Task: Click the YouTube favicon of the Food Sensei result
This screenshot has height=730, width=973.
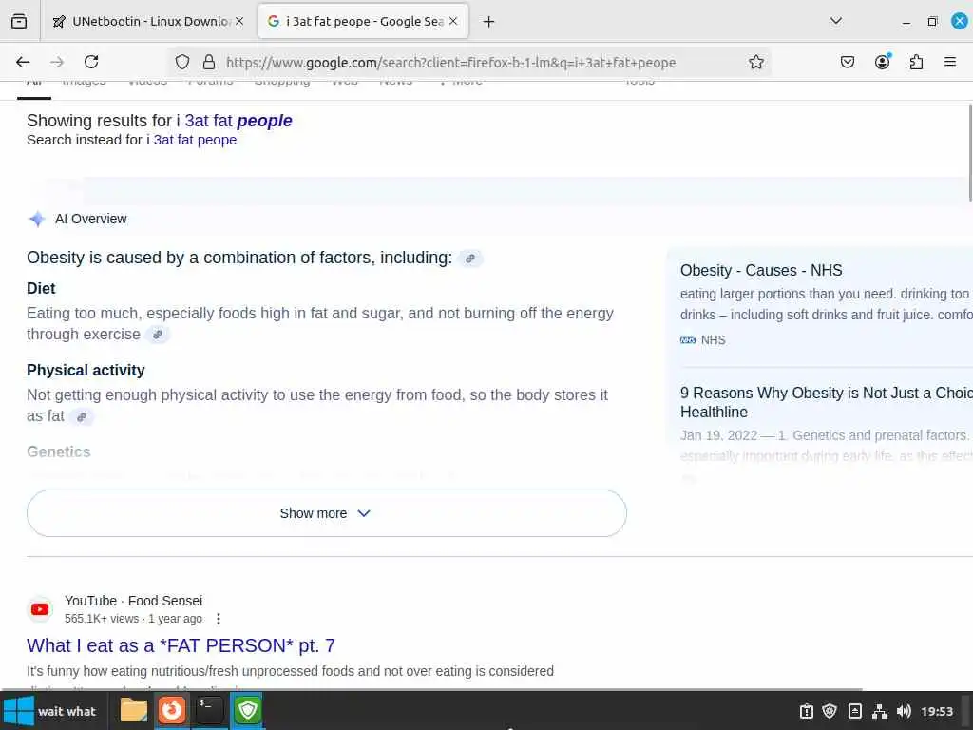Action: point(40,609)
